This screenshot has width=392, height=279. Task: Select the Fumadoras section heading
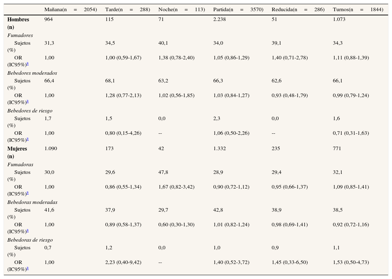[x=20, y=164]
